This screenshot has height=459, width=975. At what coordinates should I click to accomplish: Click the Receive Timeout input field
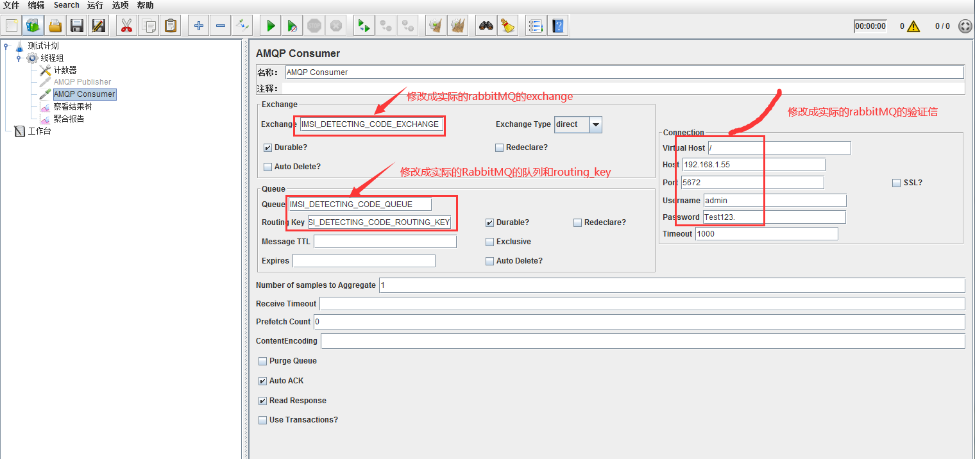tap(577, 303)
